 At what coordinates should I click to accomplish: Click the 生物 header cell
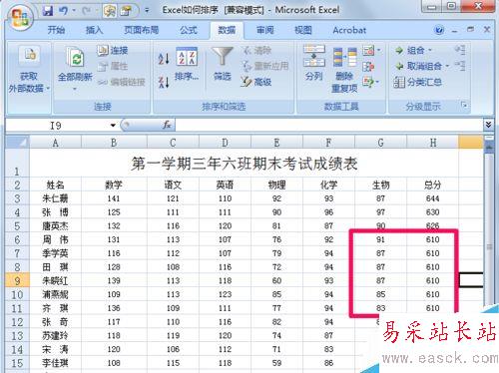pyautogui.click(x=381, y=185)
